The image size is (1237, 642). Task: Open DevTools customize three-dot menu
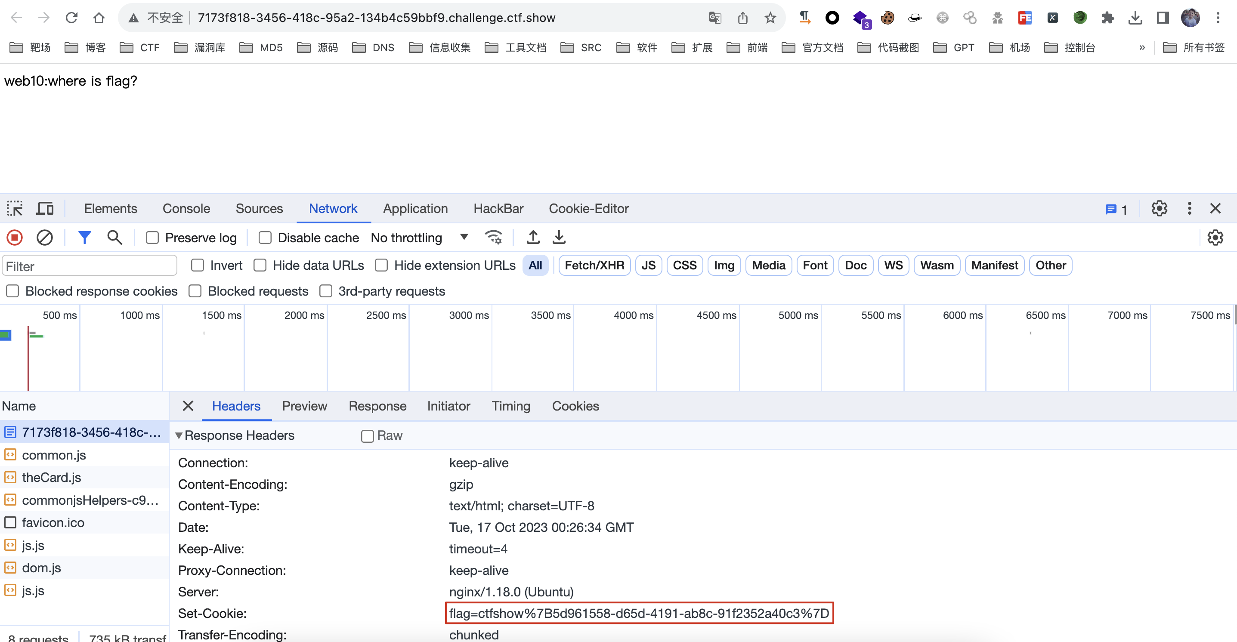click(1190, 208)
